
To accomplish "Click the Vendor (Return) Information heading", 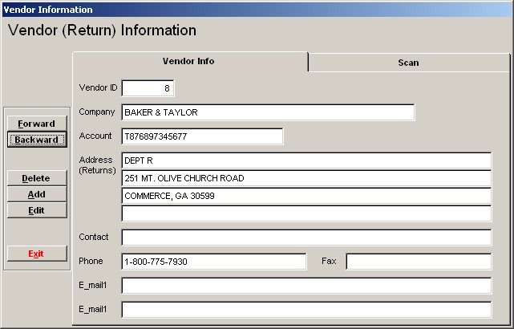I will (103, 30).
